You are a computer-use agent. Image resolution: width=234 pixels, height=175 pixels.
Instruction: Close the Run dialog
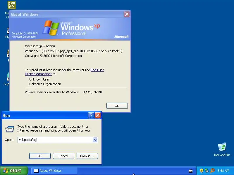[x=98, y=115]
